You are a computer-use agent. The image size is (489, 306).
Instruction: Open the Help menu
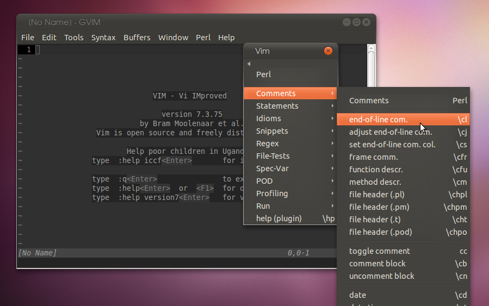tap(226, 38)
